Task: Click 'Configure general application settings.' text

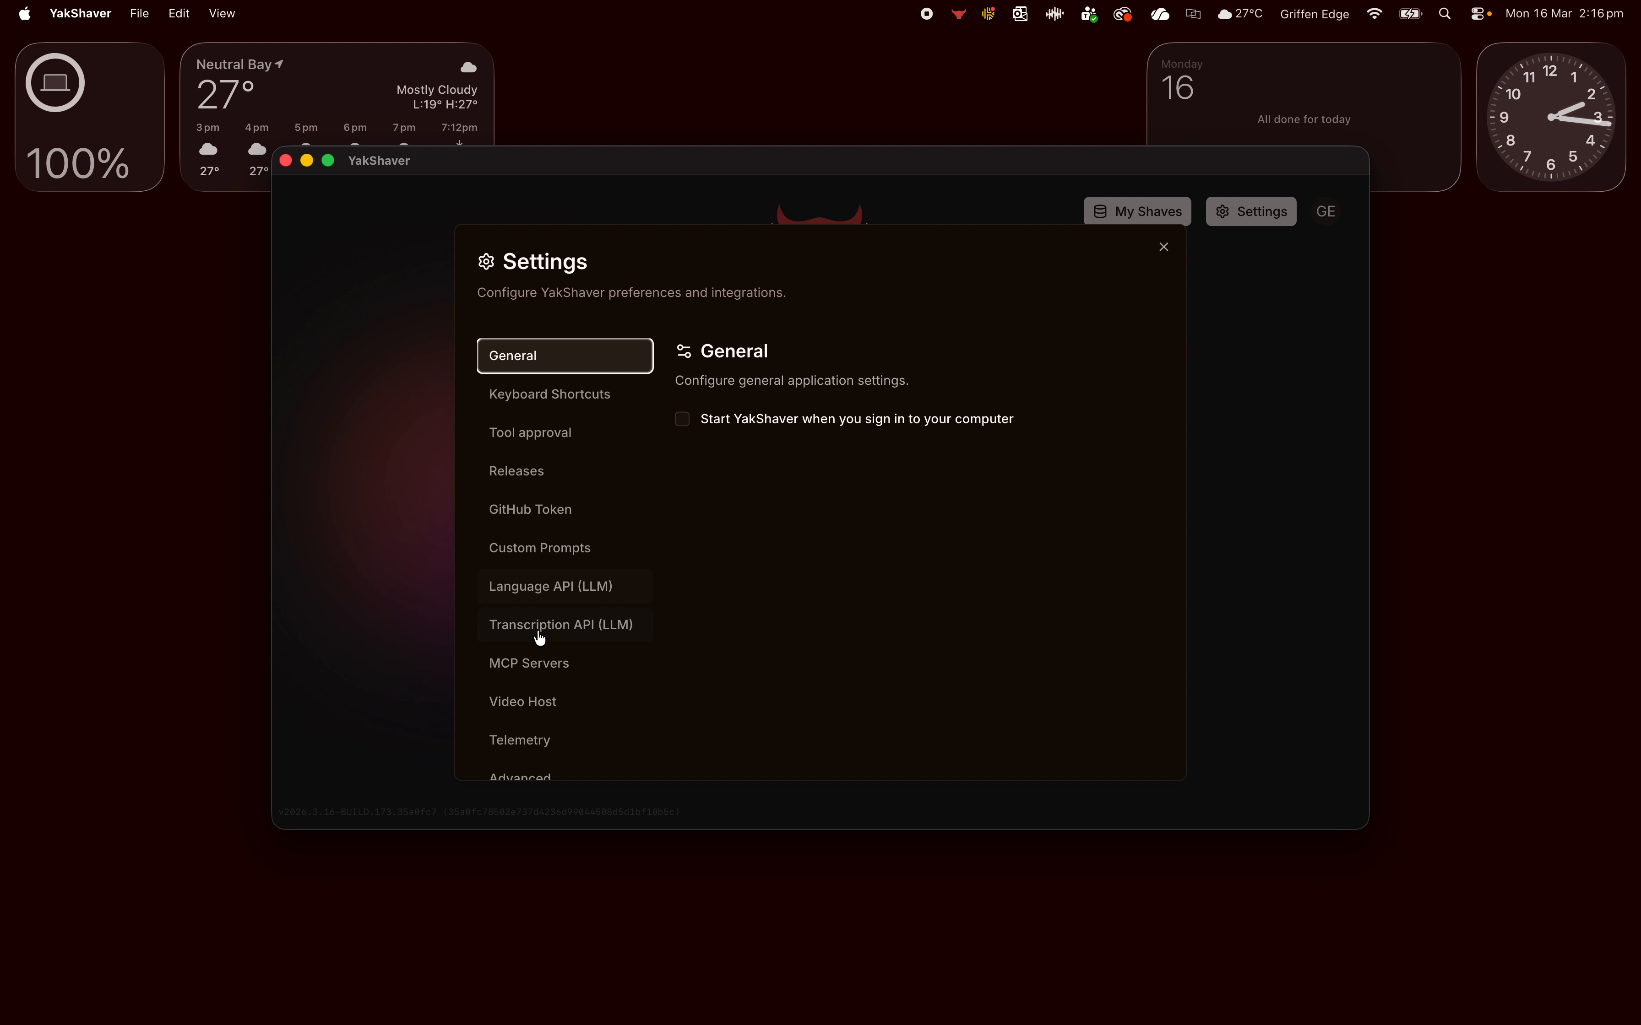Action: coord(791,381)
